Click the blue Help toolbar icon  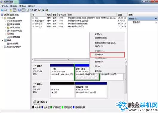pyautogui.click(x=19, y=10)
